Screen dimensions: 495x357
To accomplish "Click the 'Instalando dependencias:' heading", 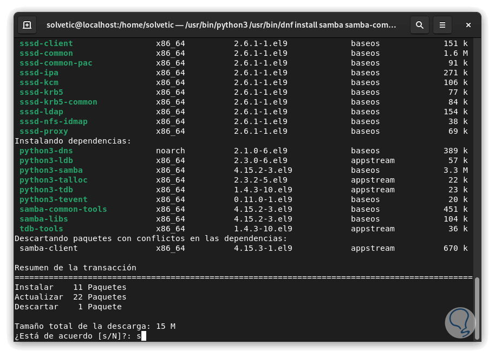I will point(73,141).
